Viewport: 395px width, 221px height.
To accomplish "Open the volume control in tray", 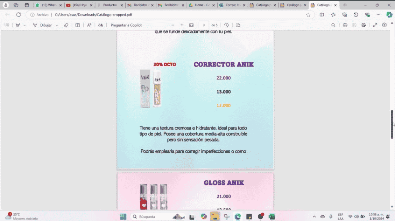I will click(357, 217).
